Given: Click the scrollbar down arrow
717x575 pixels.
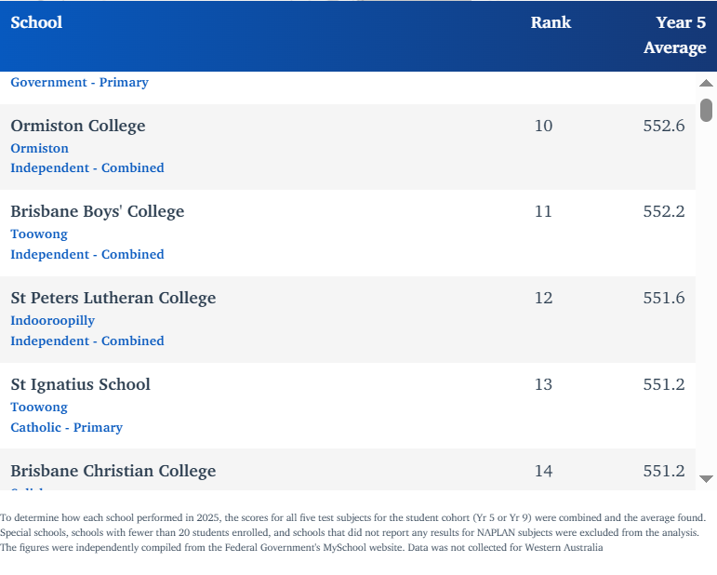Looking at the screenshot, I should [x=706, y=478].
